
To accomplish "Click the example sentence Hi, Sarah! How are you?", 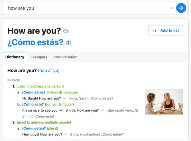I will (x=42, y=98).
